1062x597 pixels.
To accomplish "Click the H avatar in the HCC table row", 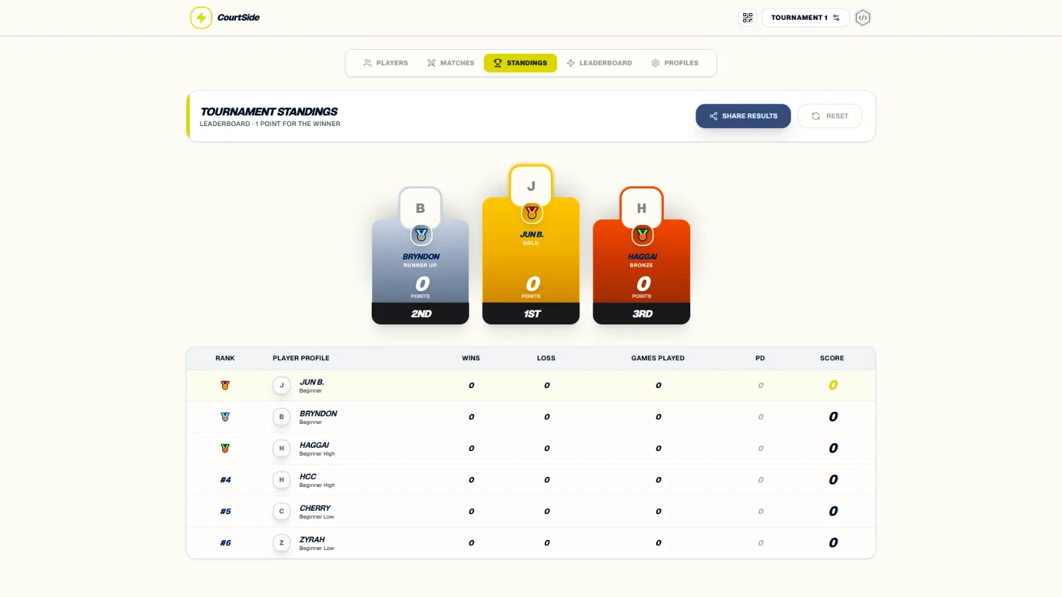I will [x=281, y=480].
